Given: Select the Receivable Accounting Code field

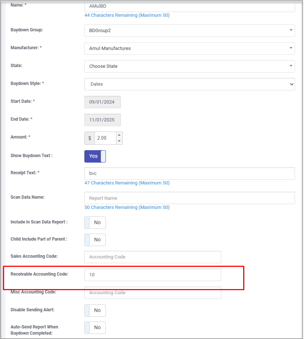Looking at the screenshot, I should [x=153, y=275].
